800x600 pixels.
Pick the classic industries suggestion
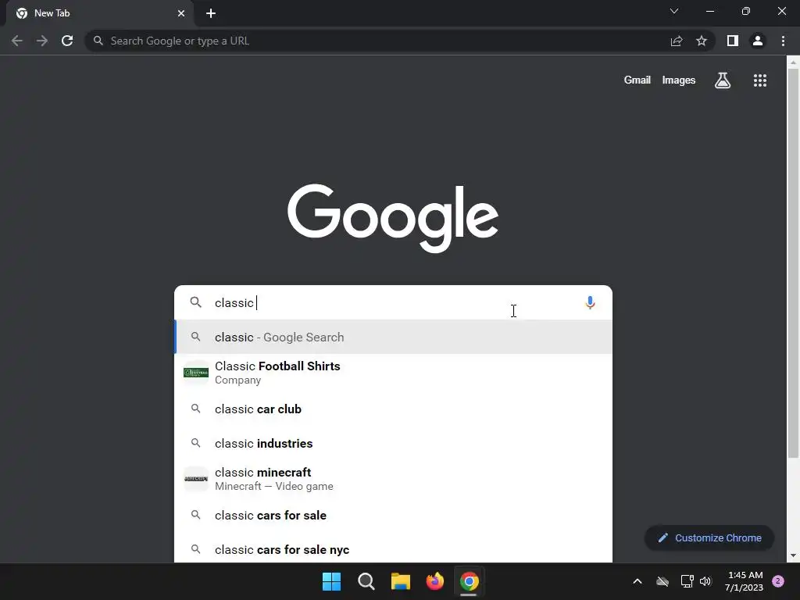(x=393, y=444)
